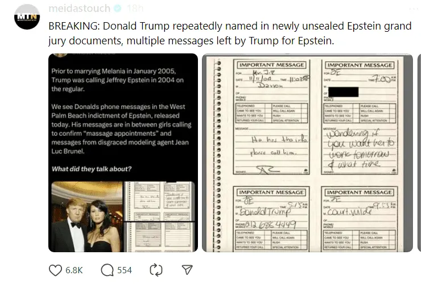Share the post via paper plane icon
The width and height of the screenshot is (430, 288).
click(x=187, y=270)
